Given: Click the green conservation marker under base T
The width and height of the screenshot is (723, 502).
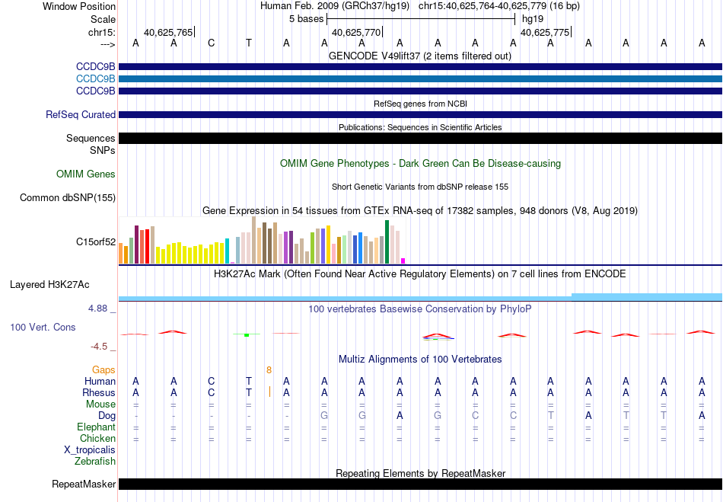Looking at the screenshot, I should tap(247, 335).
